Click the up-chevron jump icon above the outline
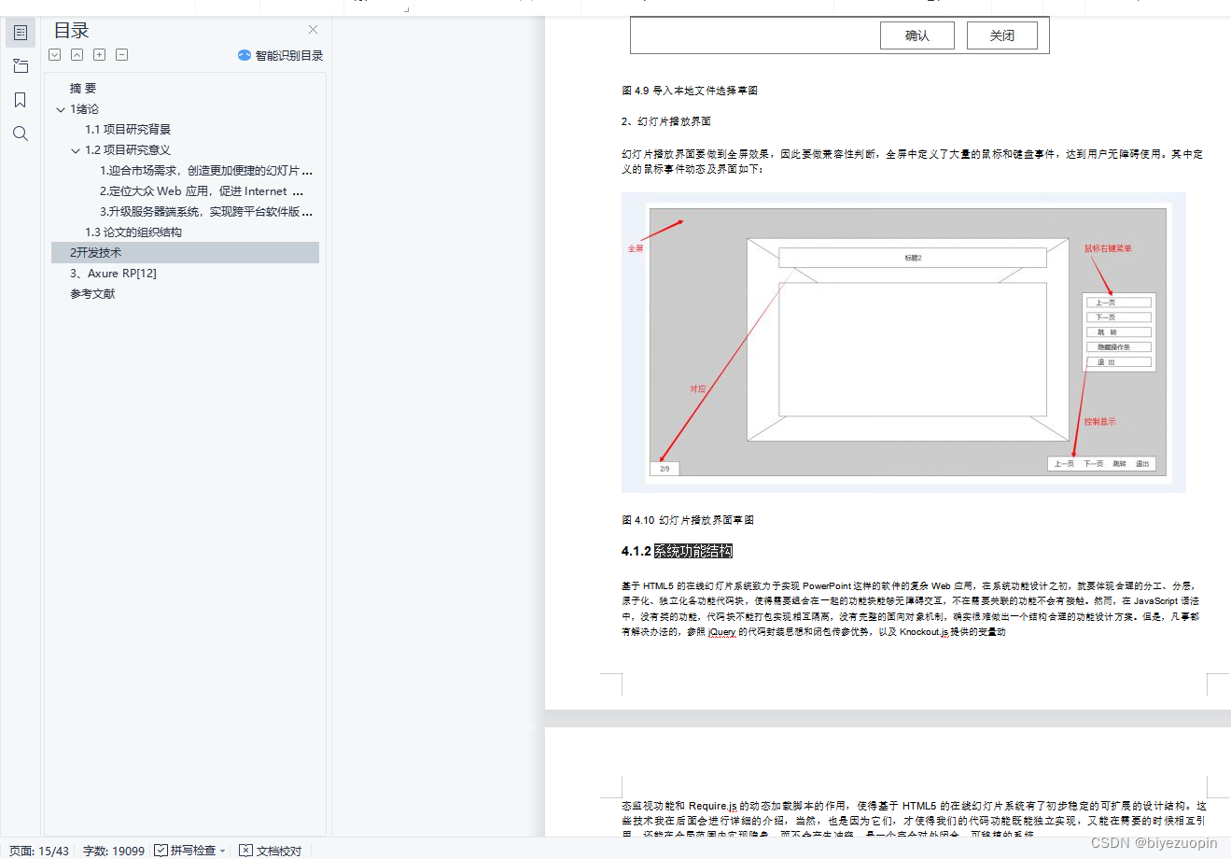Image resolution: width=1231 pixels, height=859 pixels. click(x=77, y=54)
